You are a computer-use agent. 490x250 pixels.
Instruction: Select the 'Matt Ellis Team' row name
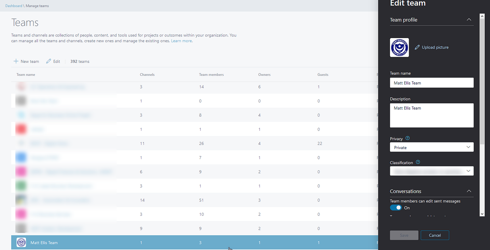tap(44, 243)
